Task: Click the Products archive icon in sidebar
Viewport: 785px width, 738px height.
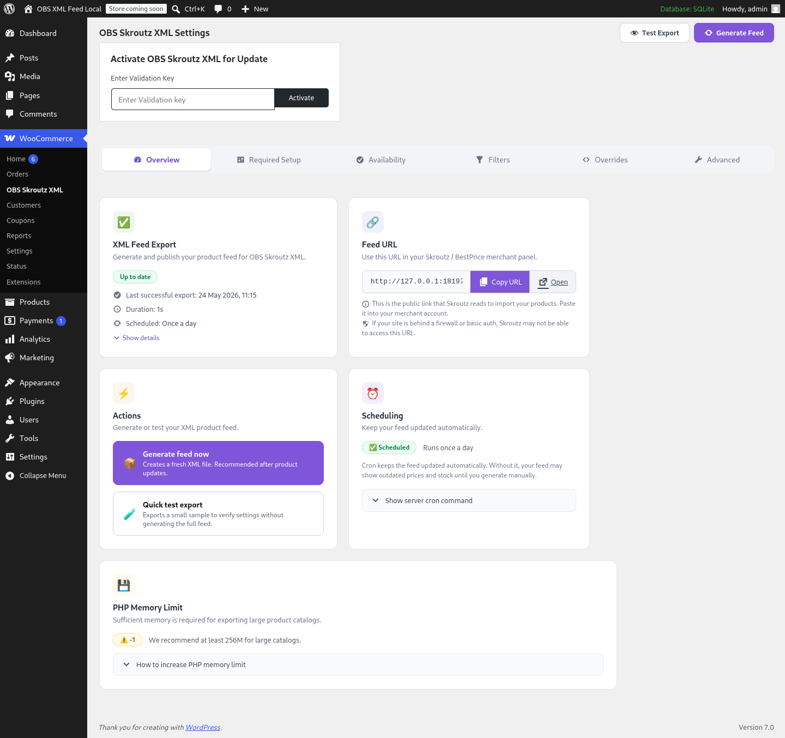Action: [10, 302]
